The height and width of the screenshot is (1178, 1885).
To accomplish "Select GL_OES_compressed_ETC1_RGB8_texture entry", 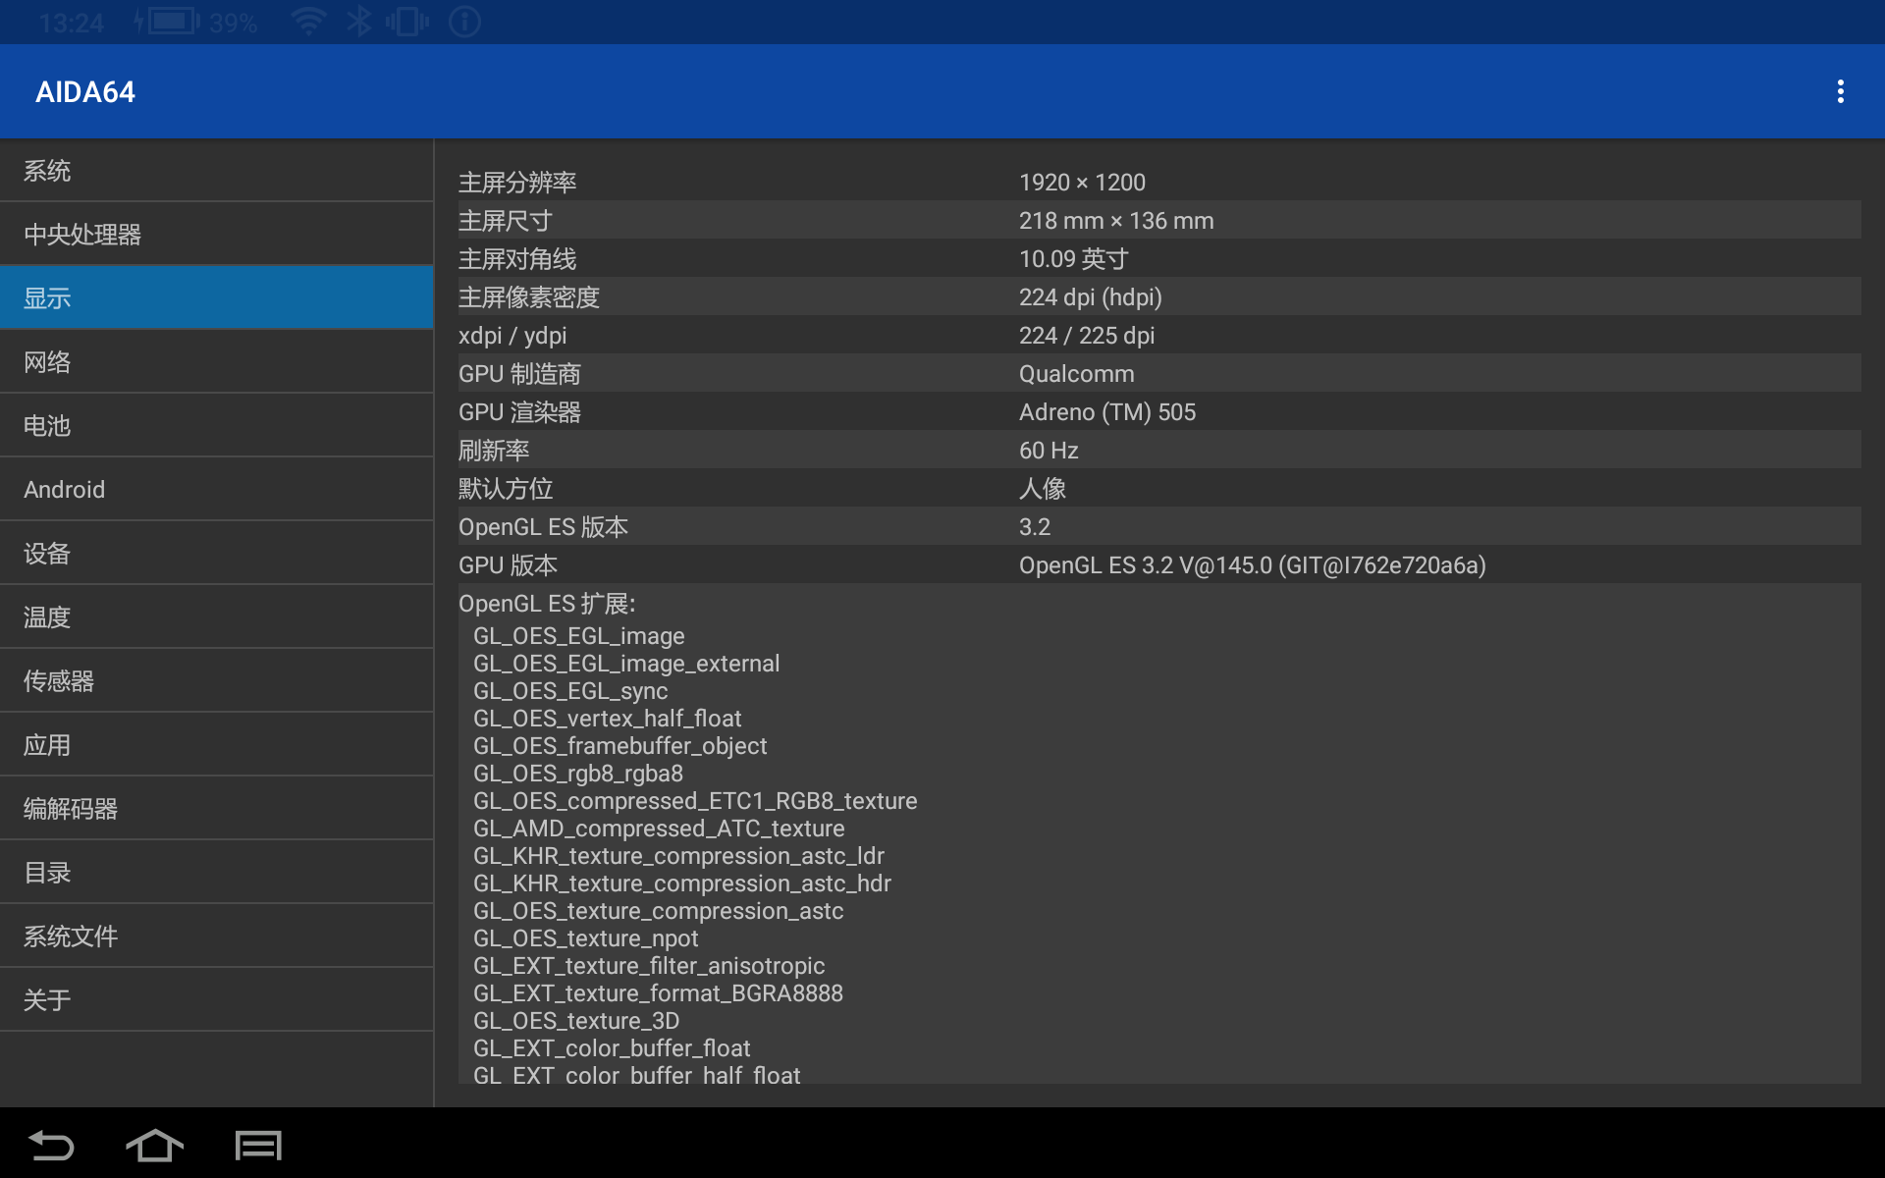I will [695, 801].
